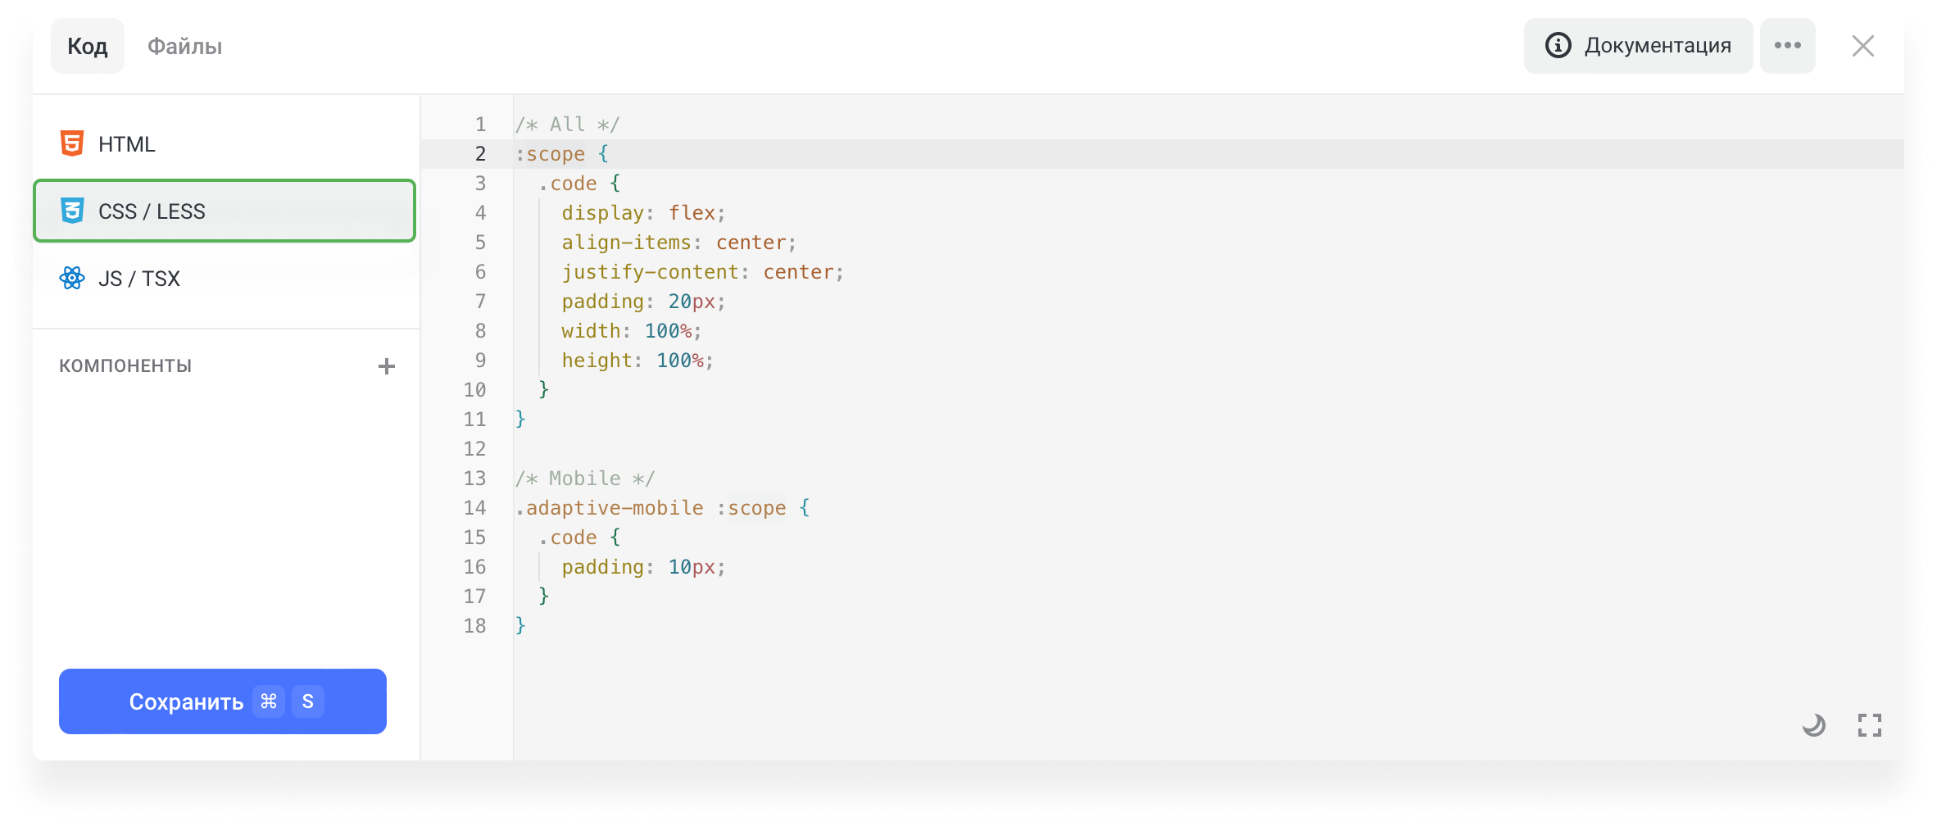Click the info icon beside Документация
Screen dimensions: 1937x826
[1558, 45]
